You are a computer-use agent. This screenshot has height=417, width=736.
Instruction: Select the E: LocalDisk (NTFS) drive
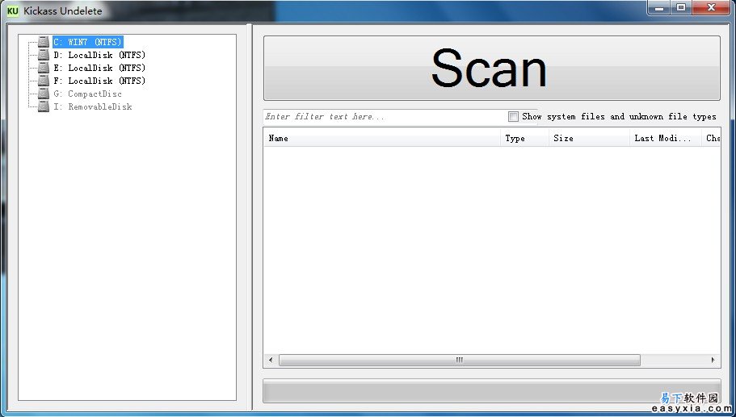[x=99, y=68]
